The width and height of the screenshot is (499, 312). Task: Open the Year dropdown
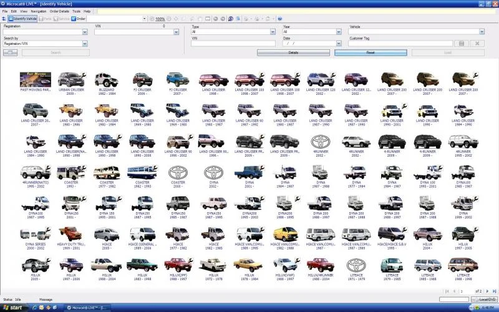(339, 32)
